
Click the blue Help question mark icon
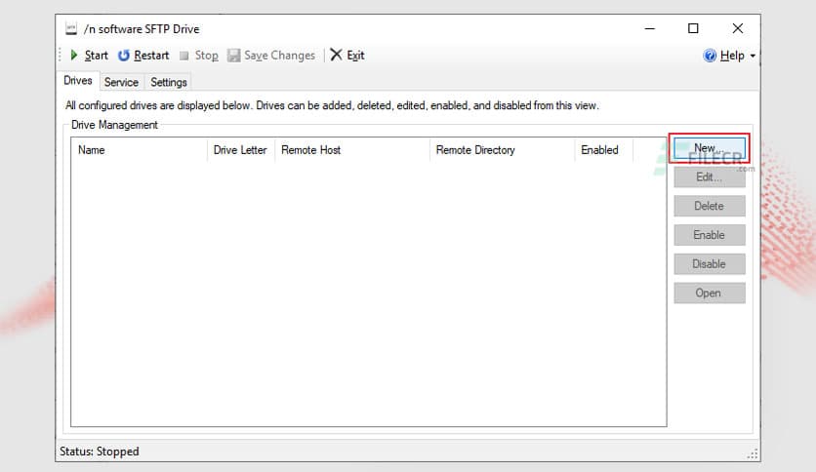[710, 56]
